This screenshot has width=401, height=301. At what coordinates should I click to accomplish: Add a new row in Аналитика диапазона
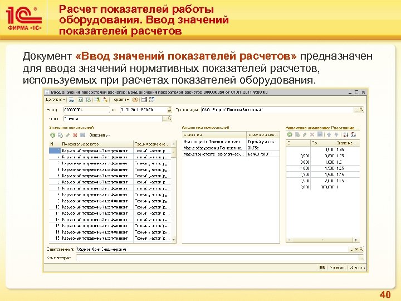pyautogui.click(x=290, y=135)
